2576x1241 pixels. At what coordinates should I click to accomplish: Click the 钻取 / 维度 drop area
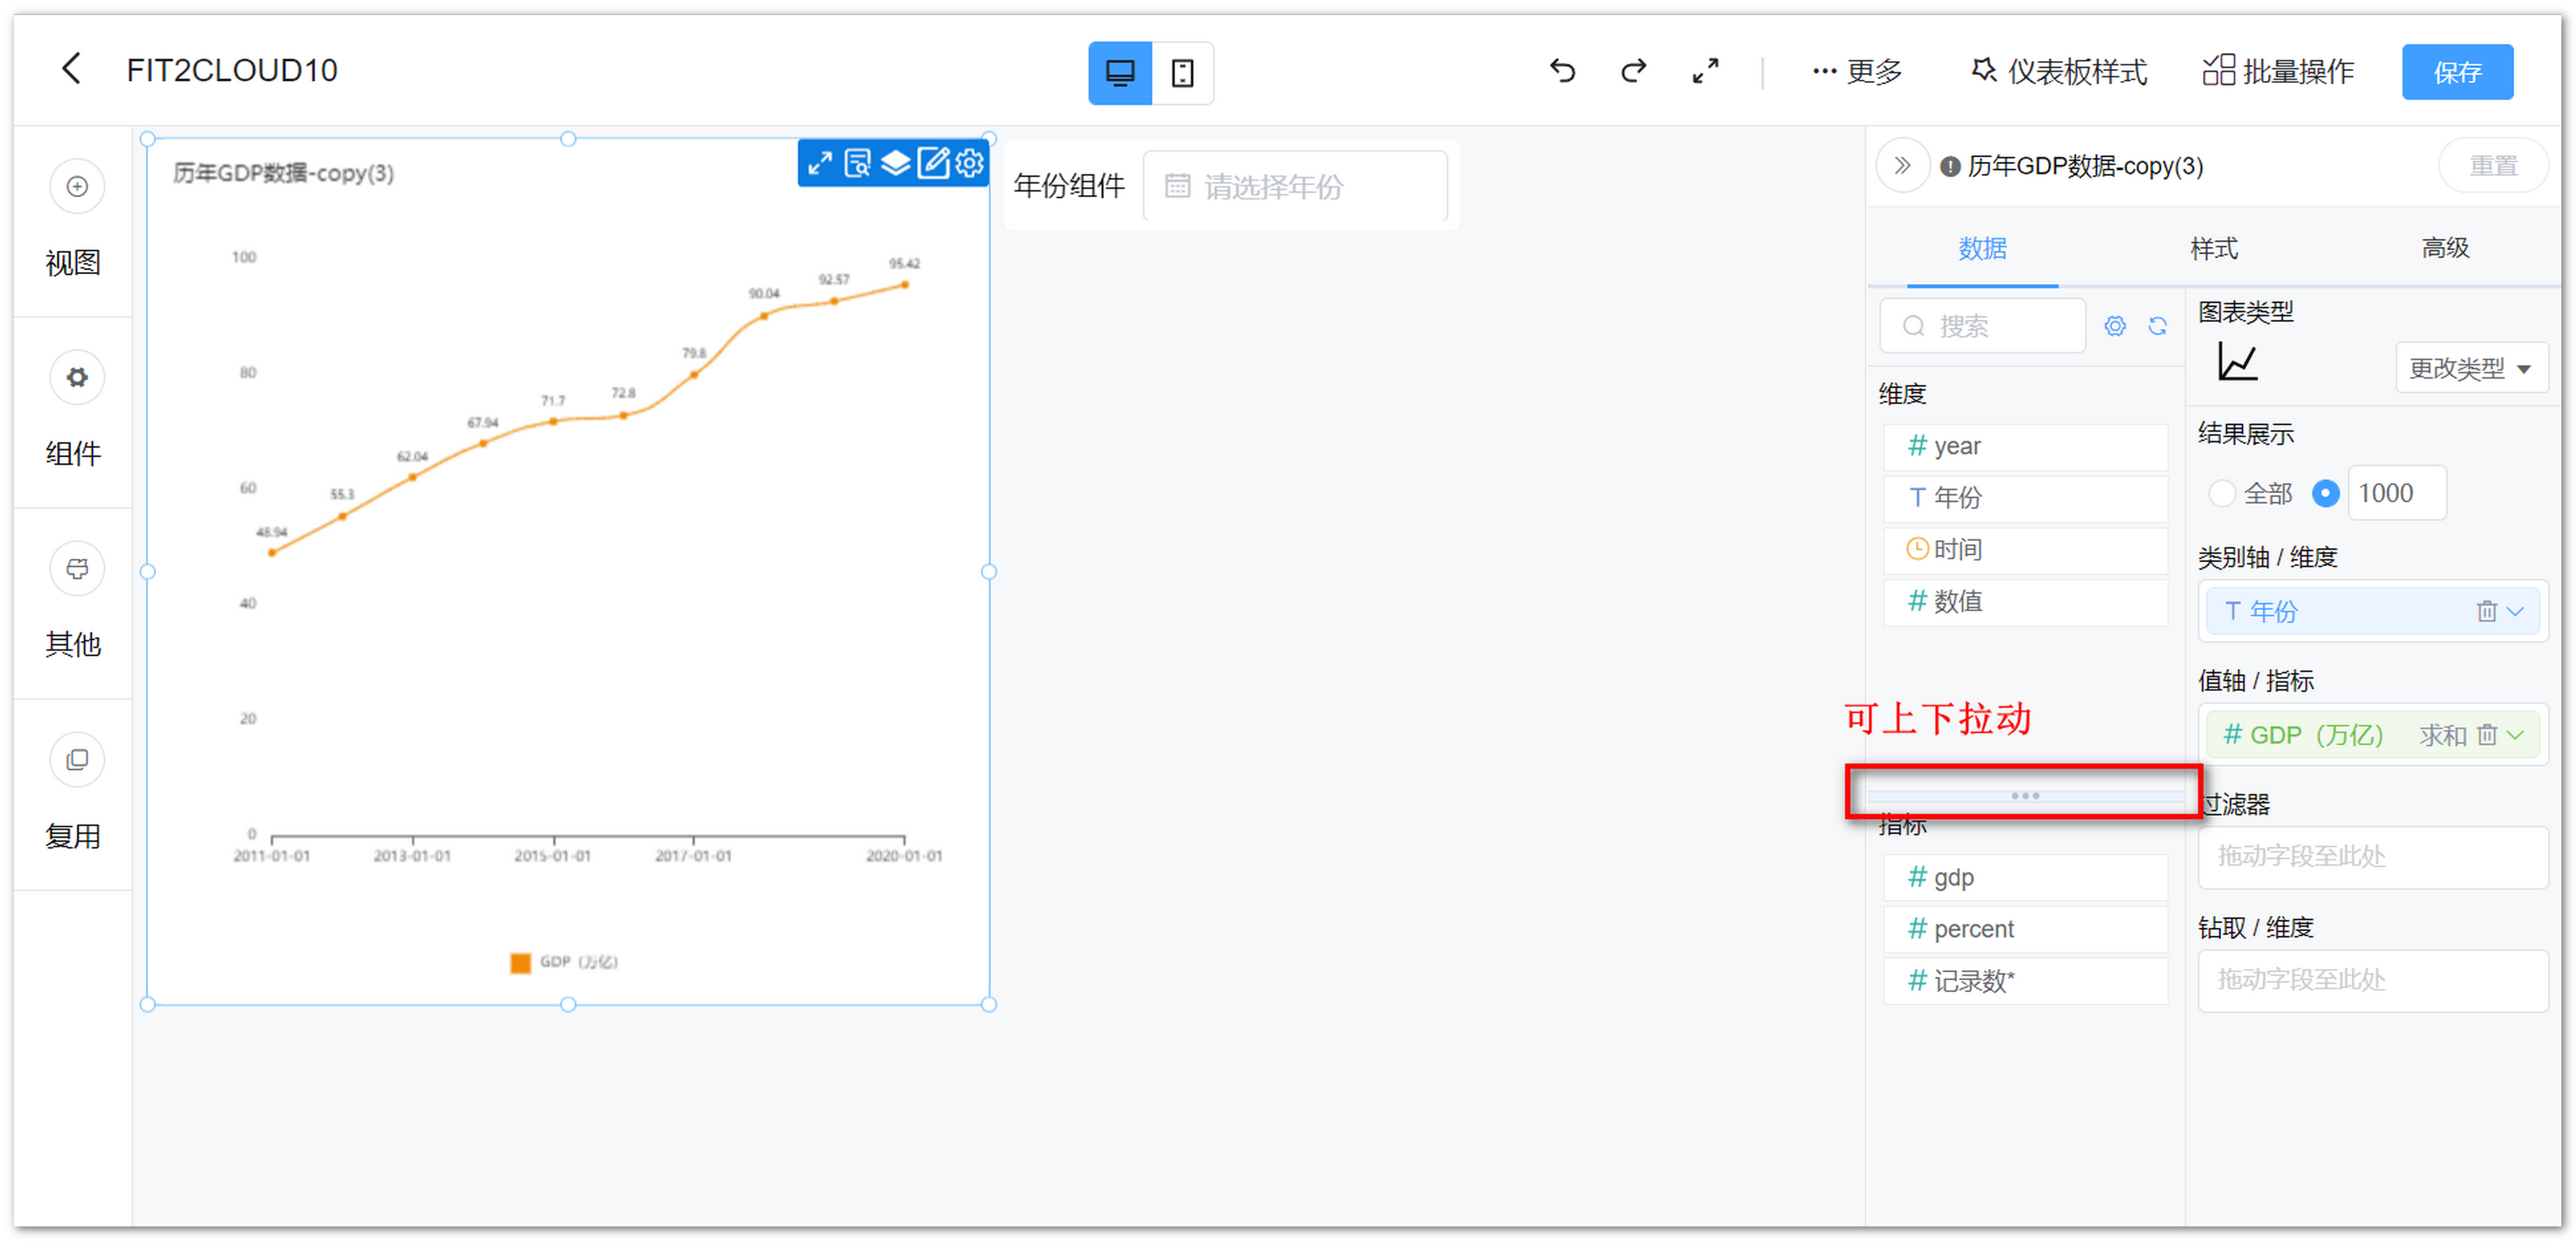coord(2372,981)
